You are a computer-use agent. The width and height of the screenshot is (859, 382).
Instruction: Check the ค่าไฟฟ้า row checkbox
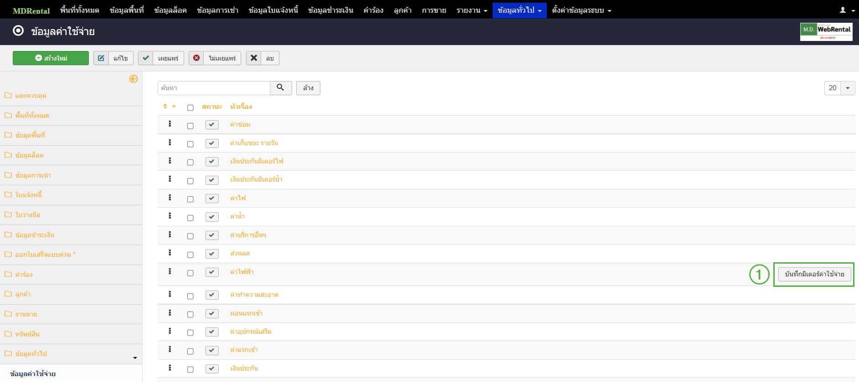[190, 273]
